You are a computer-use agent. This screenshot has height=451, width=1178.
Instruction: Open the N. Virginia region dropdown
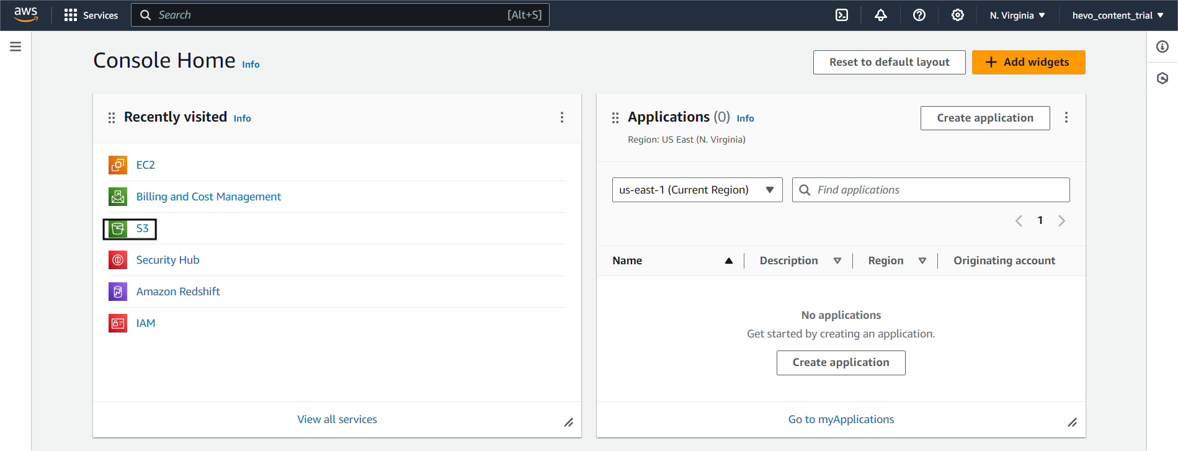click(1017, 16)
